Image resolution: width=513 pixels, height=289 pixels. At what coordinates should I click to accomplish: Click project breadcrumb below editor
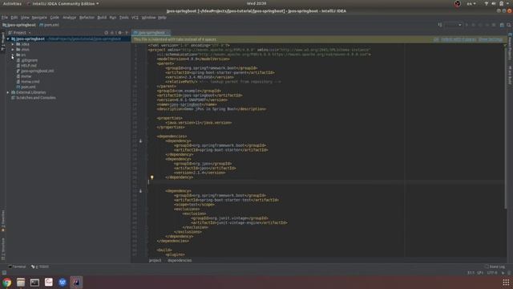[155, 260]
